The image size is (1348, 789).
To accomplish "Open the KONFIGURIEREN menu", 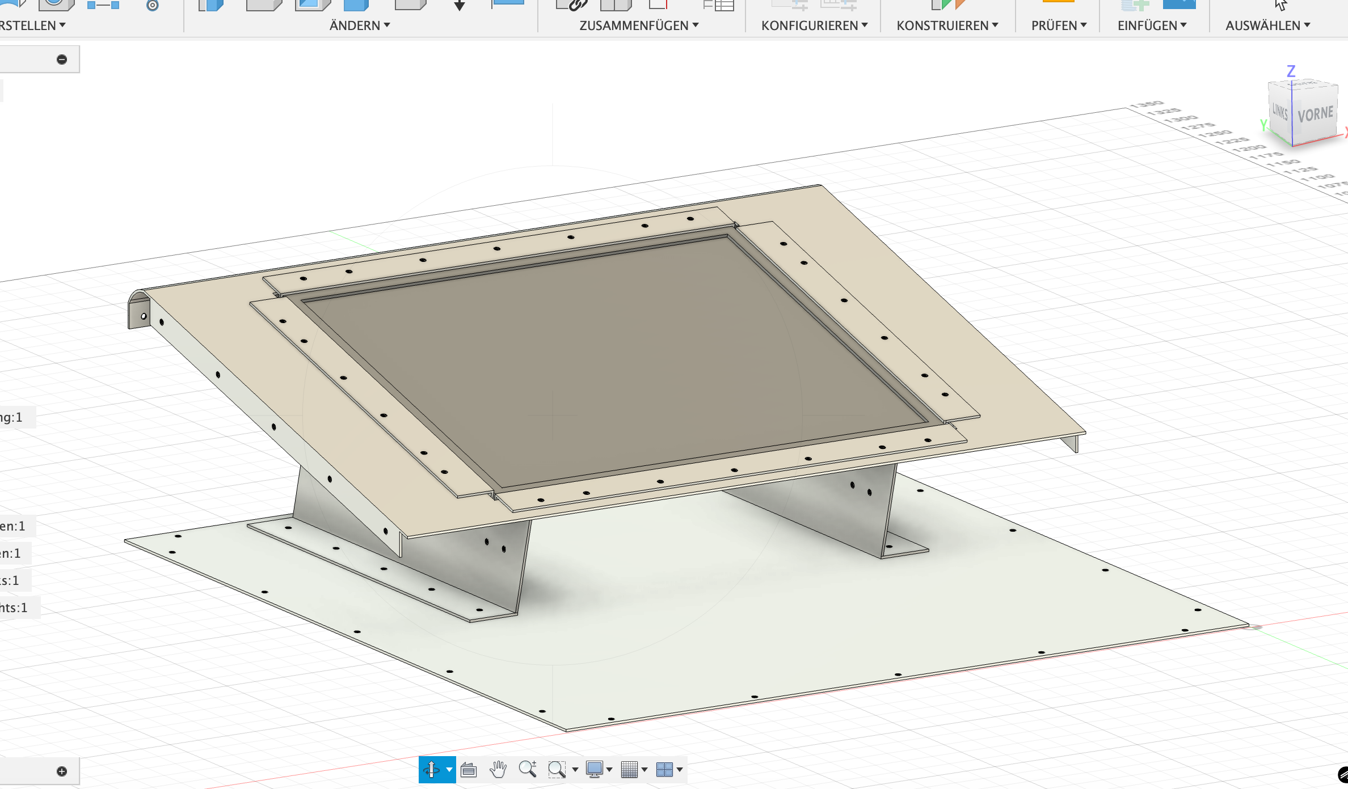I will pyautogui.click(x=814, y=26).
